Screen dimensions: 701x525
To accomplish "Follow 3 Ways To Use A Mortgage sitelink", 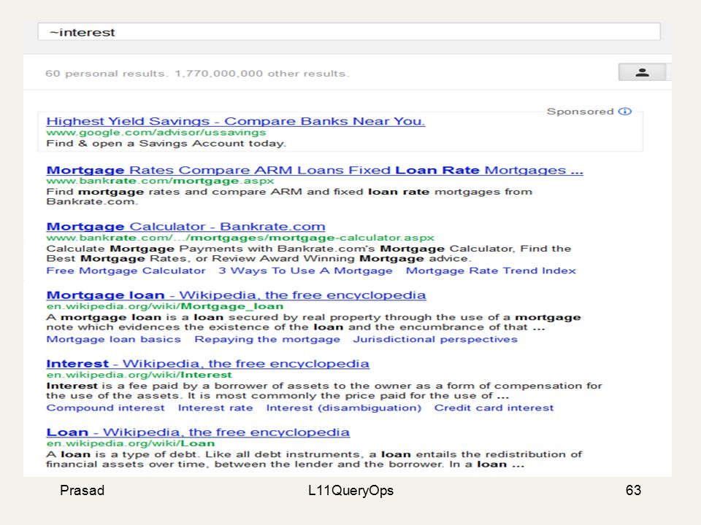I will click(x=305, y=271).
